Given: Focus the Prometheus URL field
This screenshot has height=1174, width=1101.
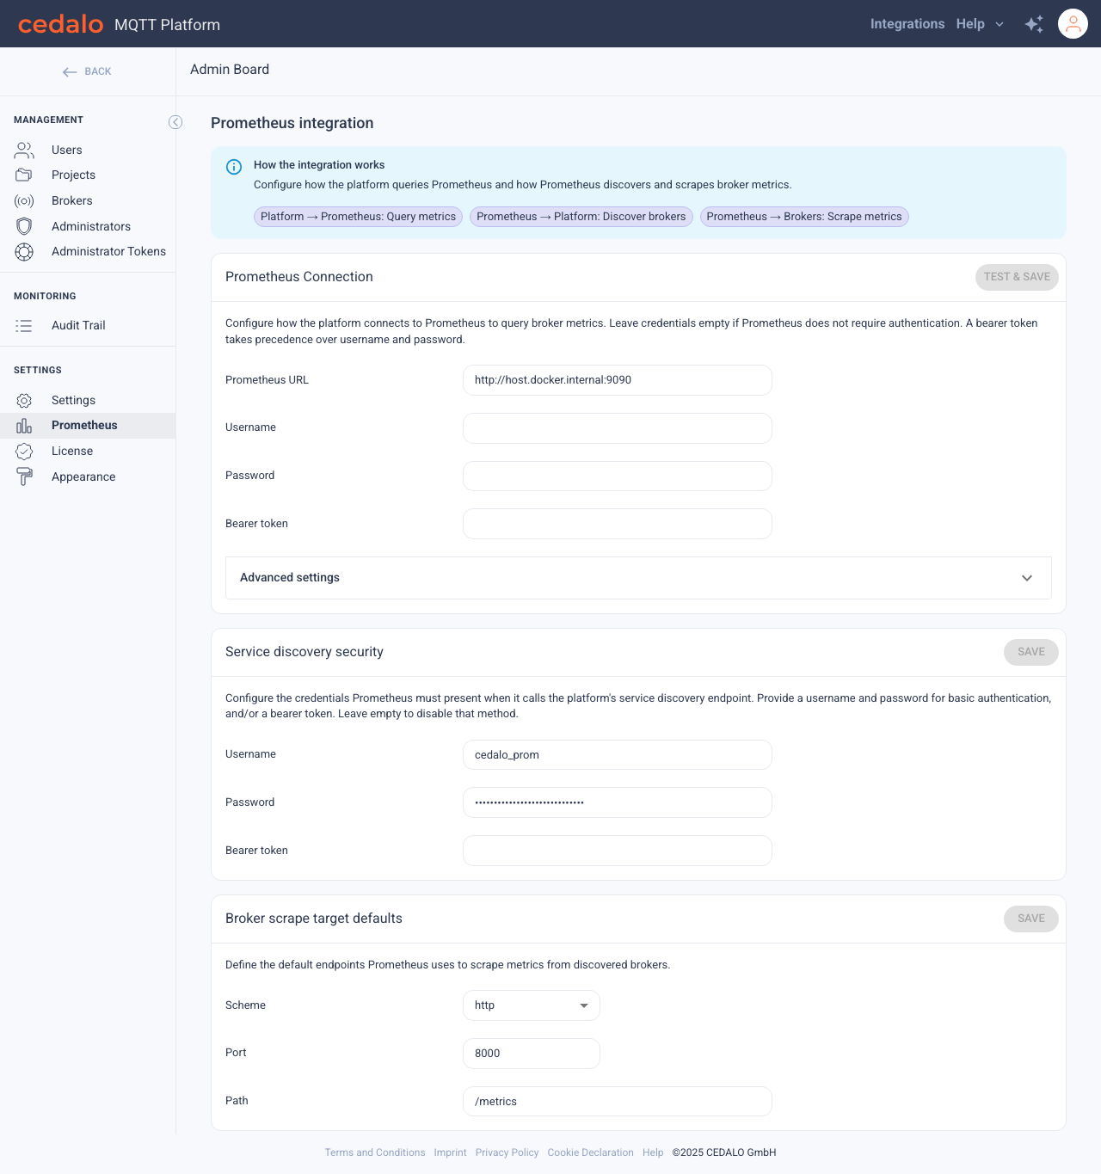Looking at the screenshot, I should click(618, 380).
